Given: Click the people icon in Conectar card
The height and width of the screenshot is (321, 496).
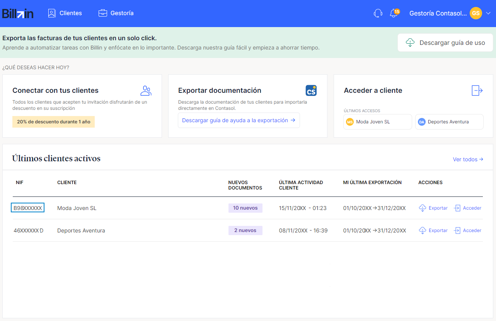Looking at the screenshot, I should 146,90.
